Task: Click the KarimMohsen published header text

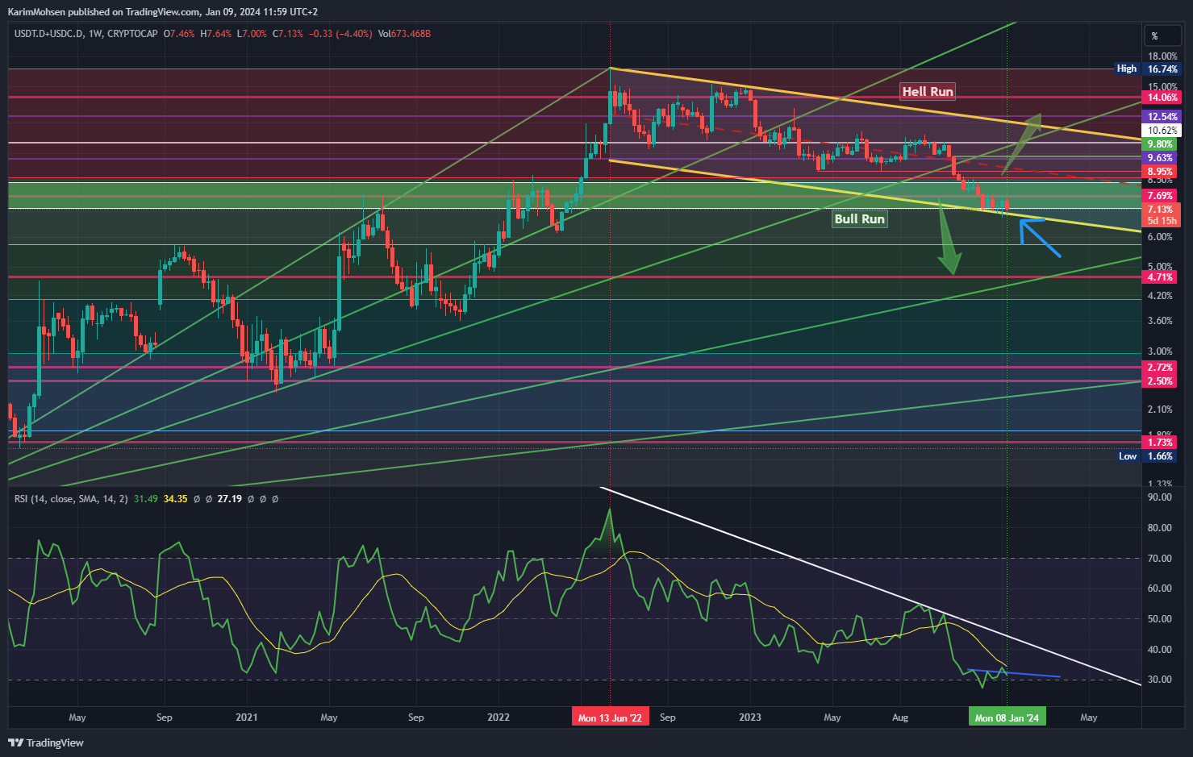Action: click(163, 11)
